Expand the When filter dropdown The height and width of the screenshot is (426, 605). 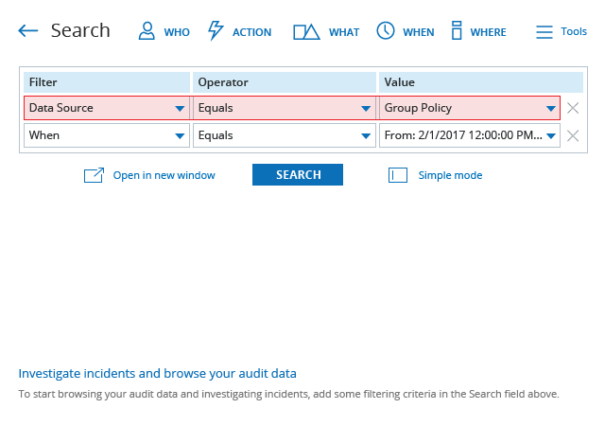pyautogui.click(x=107, y=135)
